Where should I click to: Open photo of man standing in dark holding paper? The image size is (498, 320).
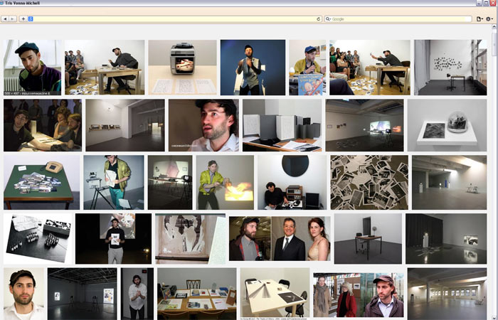point(113,239)
